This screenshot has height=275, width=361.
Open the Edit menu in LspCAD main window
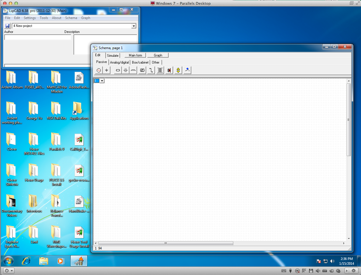[17, 18]
